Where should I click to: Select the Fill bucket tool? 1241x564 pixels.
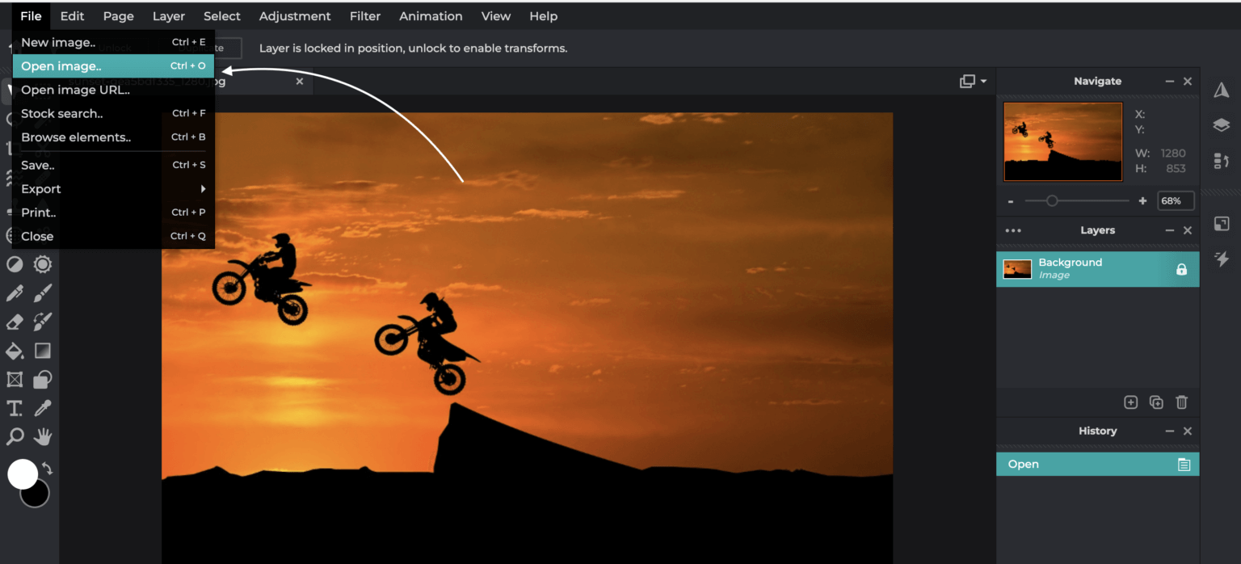click(x=14, y=351)
